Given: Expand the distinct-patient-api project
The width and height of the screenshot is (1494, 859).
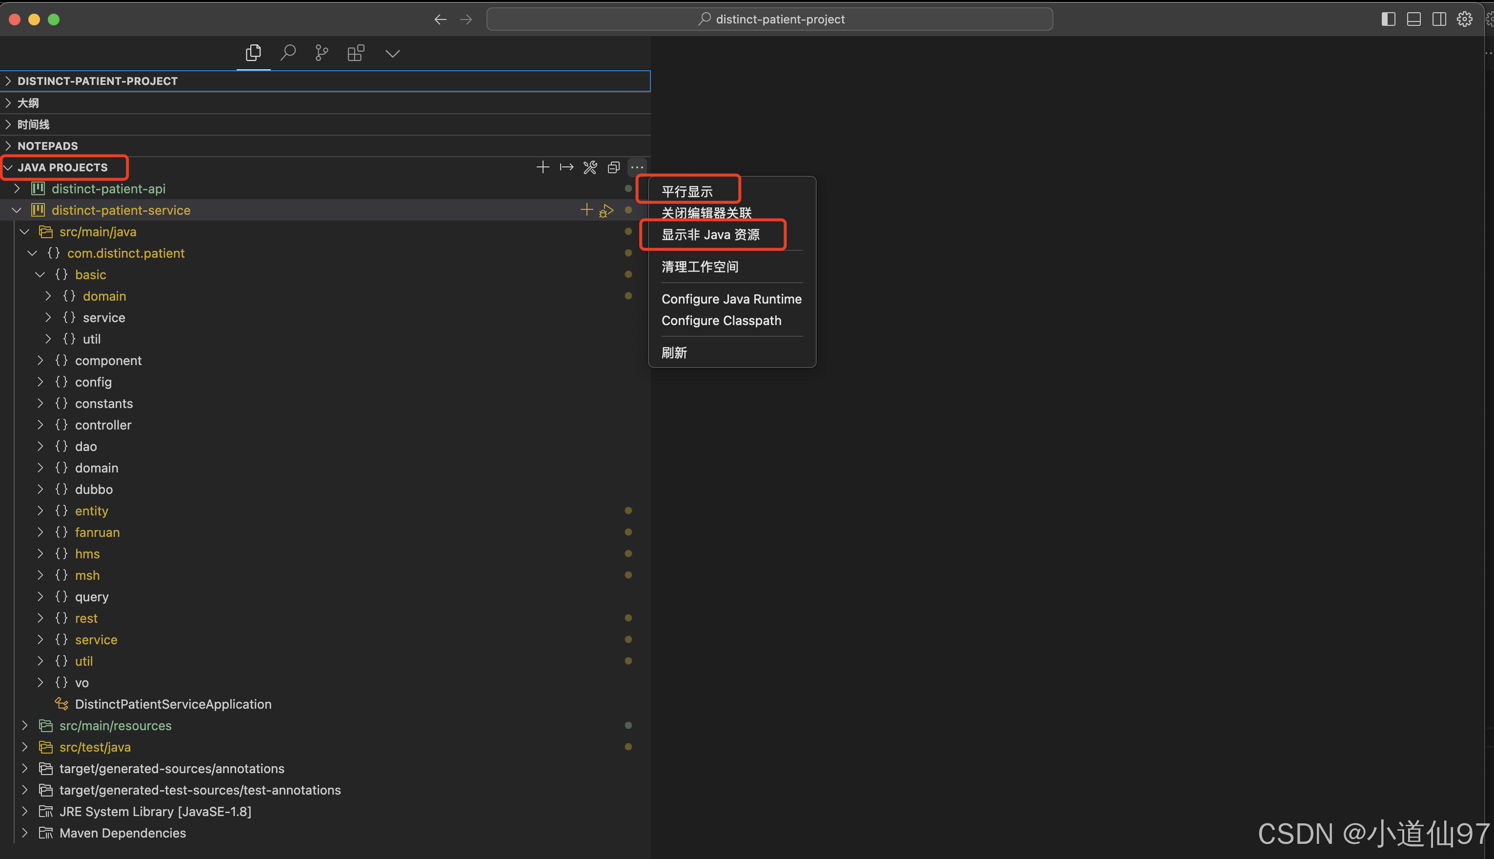Looking at the screenshot, I should click(17, 189).
